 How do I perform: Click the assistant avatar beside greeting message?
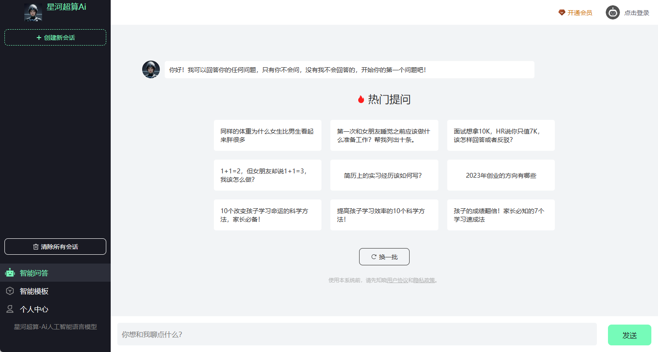pyautogui.click(x=151, y=69)
